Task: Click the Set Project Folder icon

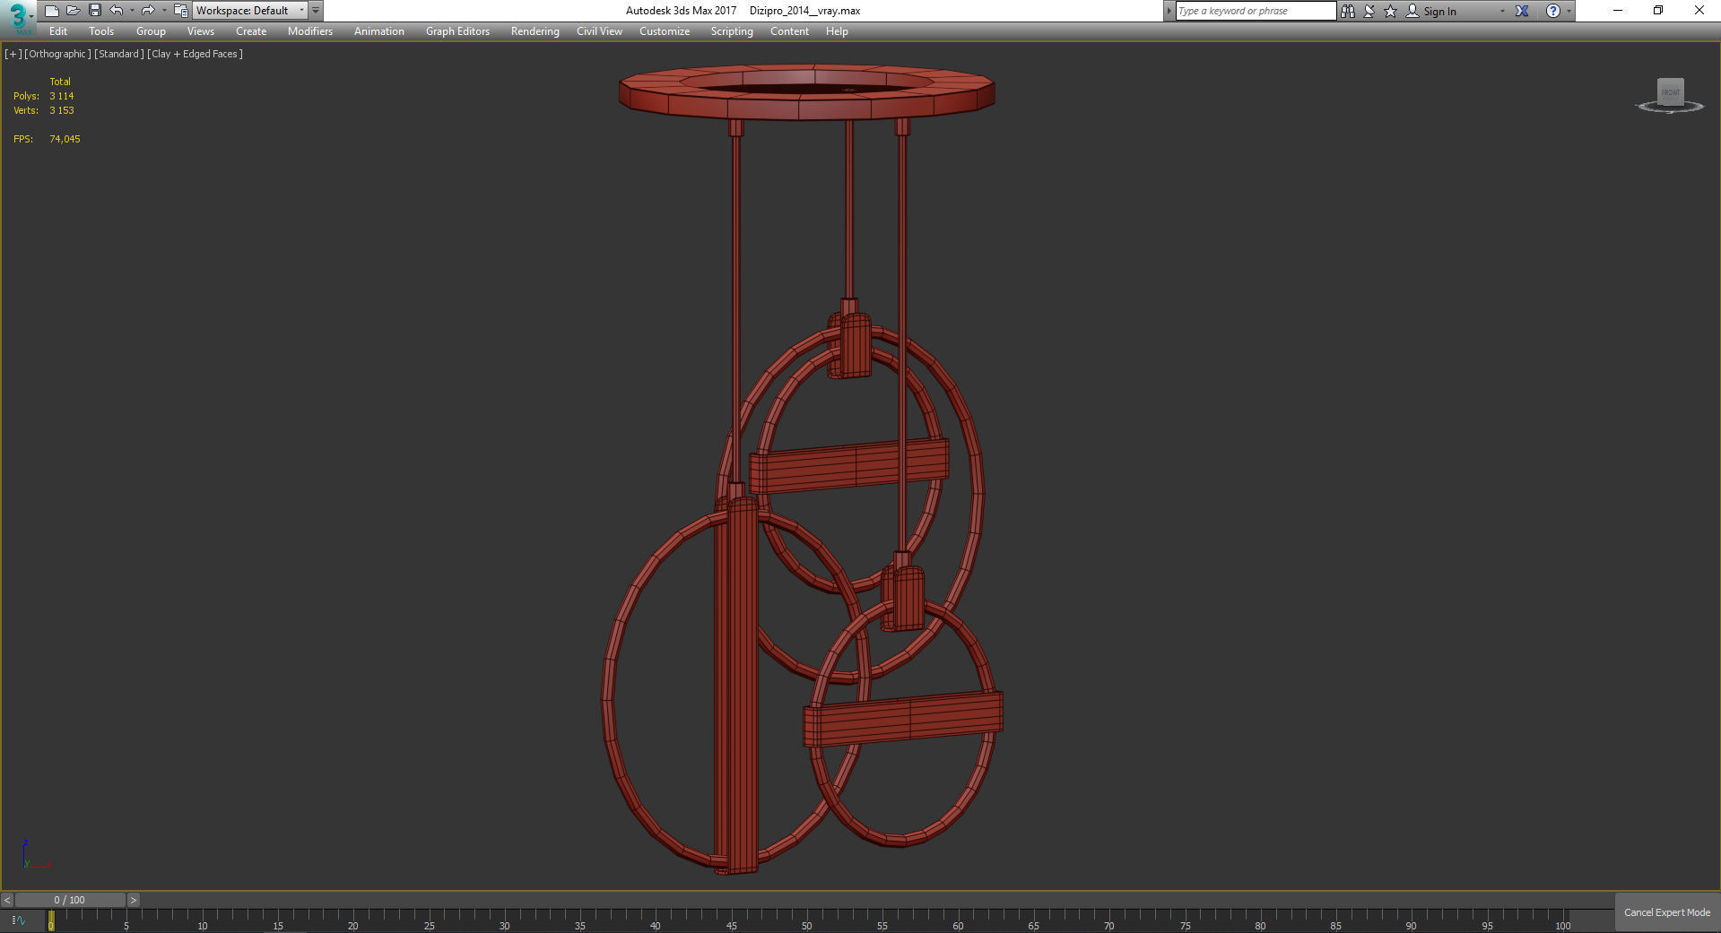Action: pyautogui.click(x=180, y=11)
